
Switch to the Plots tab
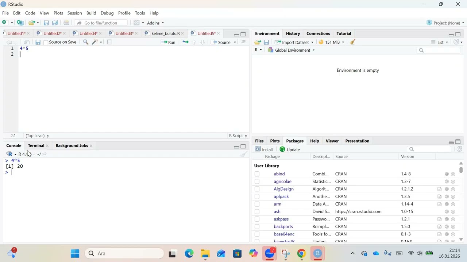(x=275, y=141)
